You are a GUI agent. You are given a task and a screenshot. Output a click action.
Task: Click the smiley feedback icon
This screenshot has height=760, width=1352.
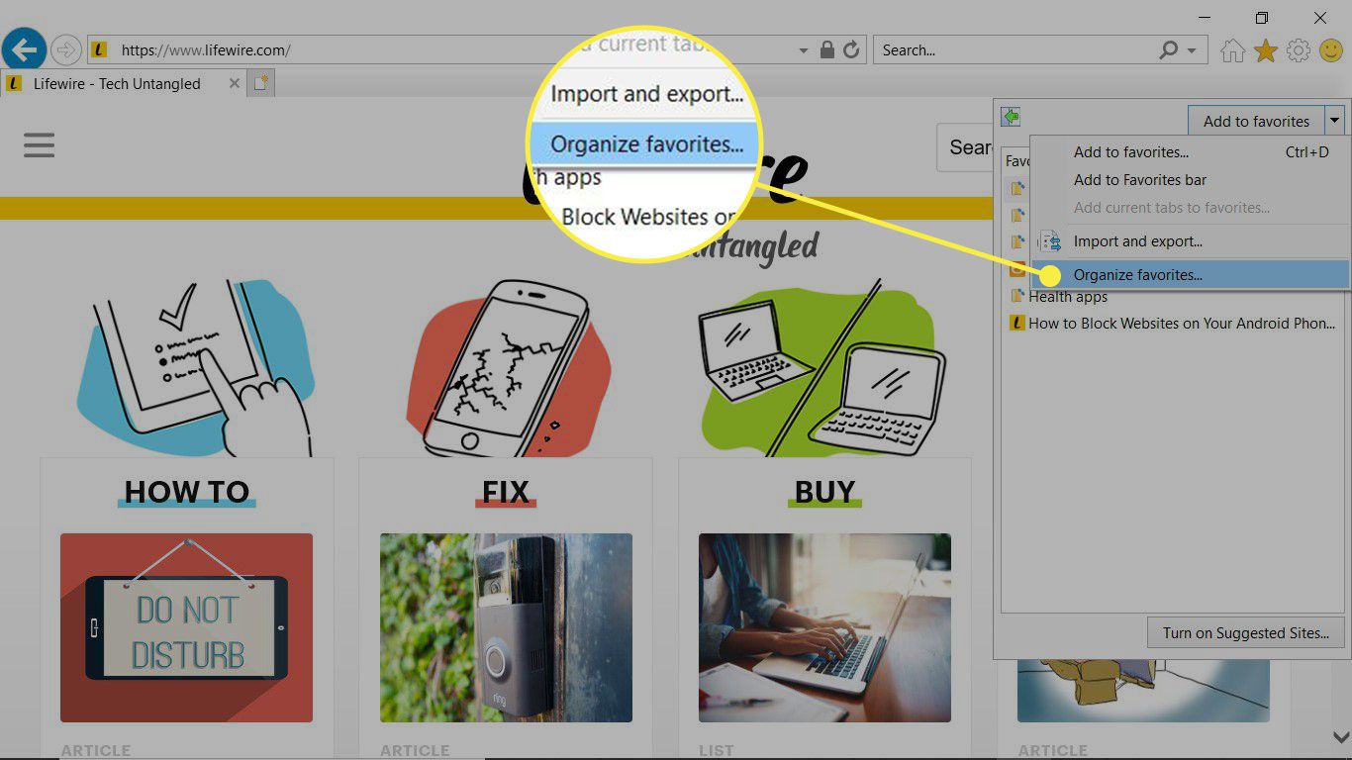point(1330,50)
